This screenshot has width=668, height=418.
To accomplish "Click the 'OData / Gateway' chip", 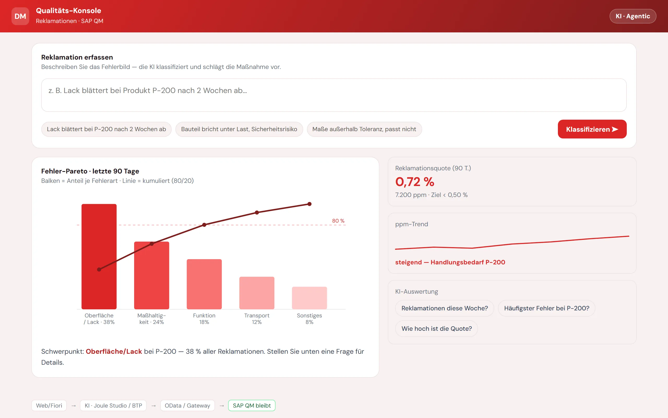I will [x=187, y=405].
